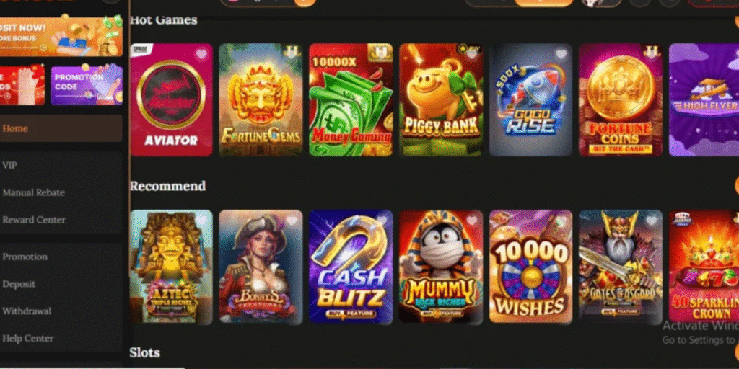
Task: Launch the Cash Blitz slot
Action: [x=351, y=267]
